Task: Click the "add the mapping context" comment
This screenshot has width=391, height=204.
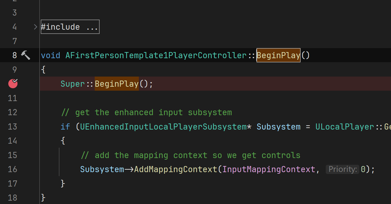Action: point(190,155)
